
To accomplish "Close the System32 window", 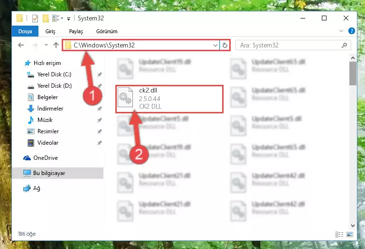I will pos(346,18).
